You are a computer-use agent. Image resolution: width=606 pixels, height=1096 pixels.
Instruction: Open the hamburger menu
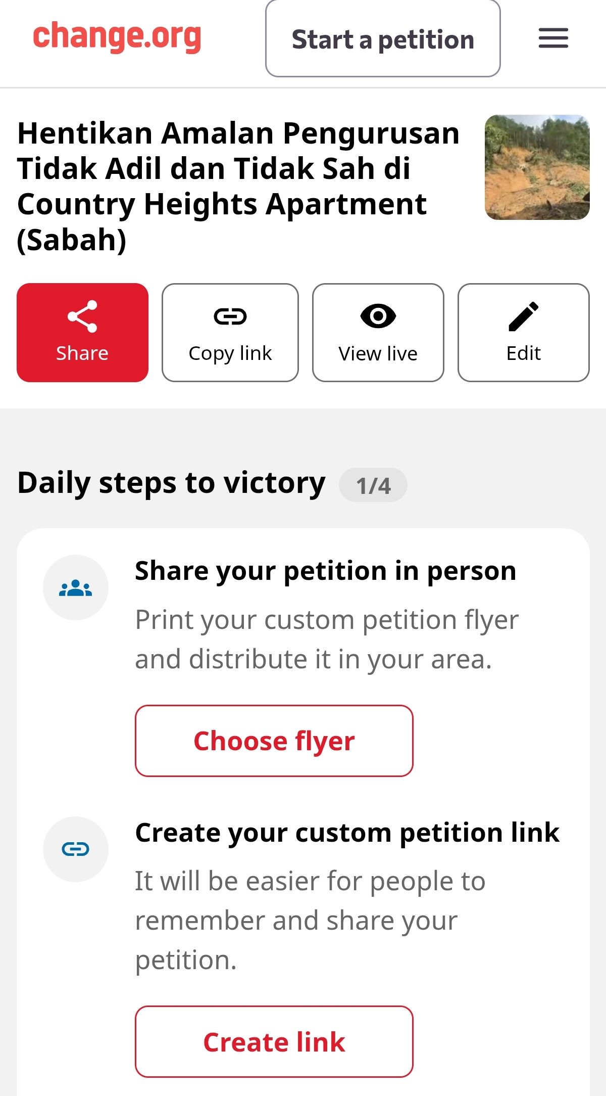point(553,38)
